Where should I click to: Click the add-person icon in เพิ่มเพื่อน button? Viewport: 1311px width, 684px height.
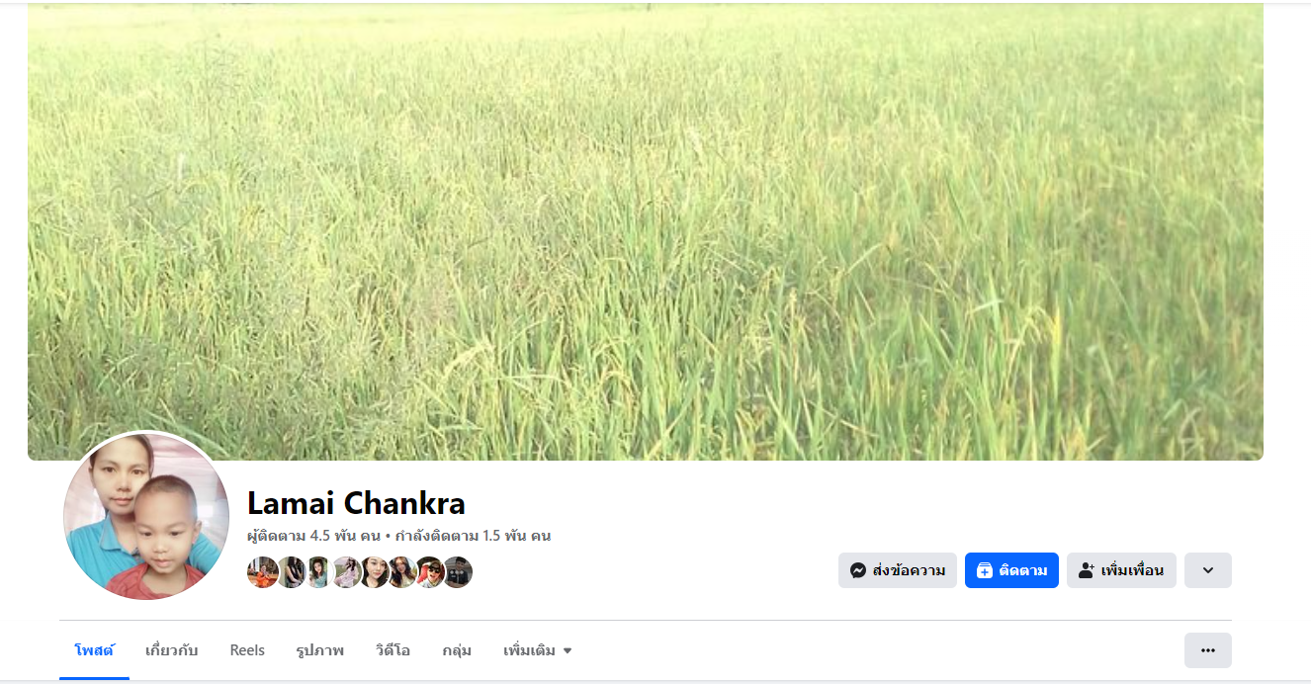[x=1087, y=570]
